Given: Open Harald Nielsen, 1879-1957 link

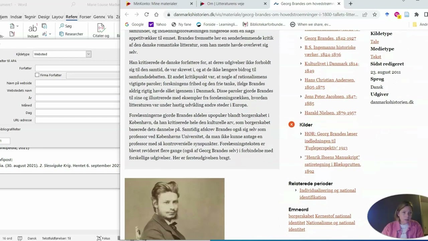Looking at the screenshot, I should click(x=330, y=113).
